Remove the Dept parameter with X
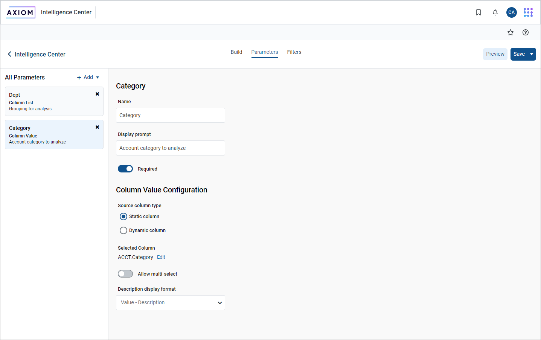This screenshot has width=541, height=340. (x=97, y=94)
